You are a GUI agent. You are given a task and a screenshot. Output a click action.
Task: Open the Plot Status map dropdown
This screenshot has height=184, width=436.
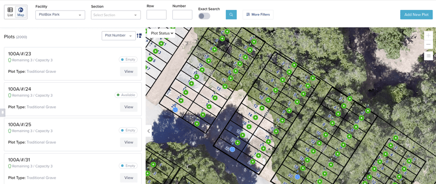(x=160, y=33)
